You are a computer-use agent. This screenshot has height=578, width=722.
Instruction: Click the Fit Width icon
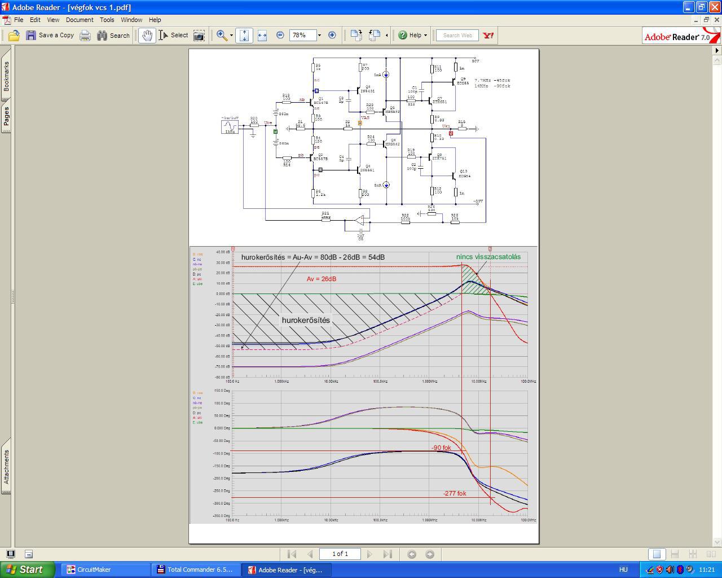pos(262,36)
